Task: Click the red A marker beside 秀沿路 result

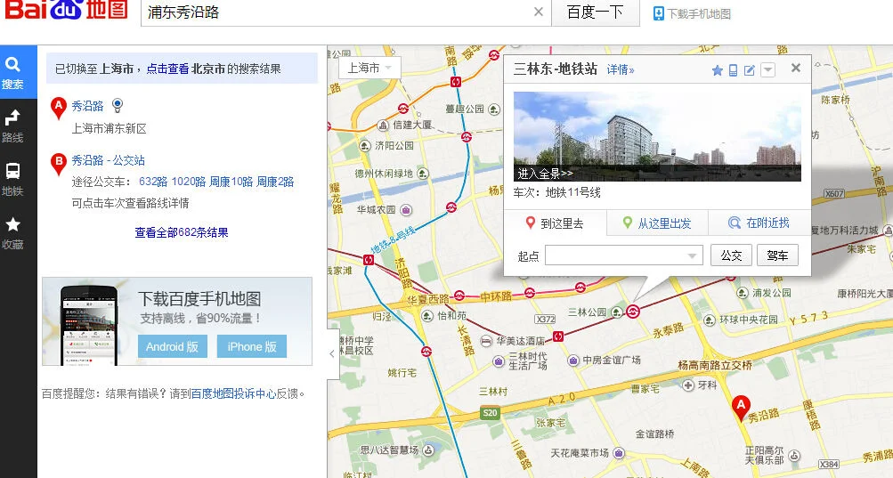Action: point(59,107)
